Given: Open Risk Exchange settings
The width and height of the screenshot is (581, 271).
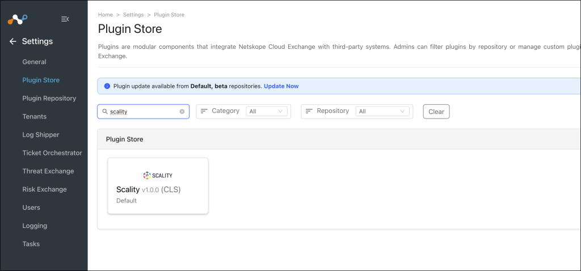Looking at the screenshot, I should click(x=44, y=189).
